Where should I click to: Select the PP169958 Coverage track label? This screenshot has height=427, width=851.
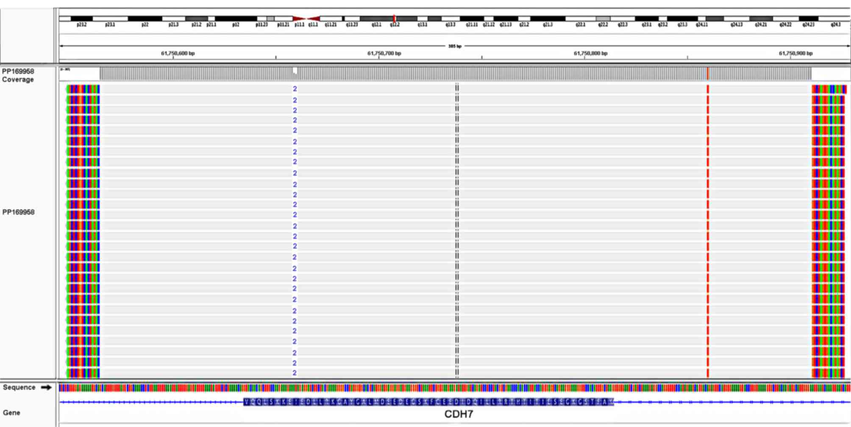pos(18,75)
